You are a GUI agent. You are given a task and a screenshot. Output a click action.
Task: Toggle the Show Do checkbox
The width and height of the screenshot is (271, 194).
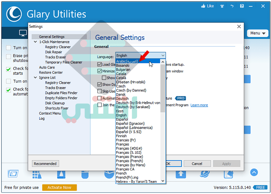coord(99,84)
